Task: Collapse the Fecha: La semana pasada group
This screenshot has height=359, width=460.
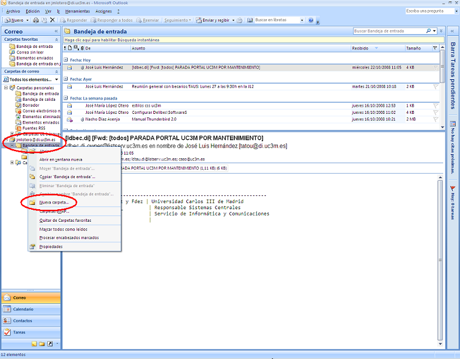Action: pyautogui.click(x=66, y=98)
